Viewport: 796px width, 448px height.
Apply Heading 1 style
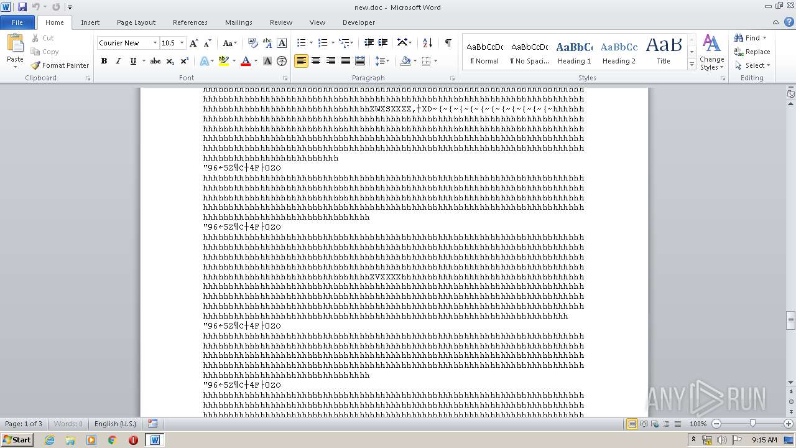(574, 51)
